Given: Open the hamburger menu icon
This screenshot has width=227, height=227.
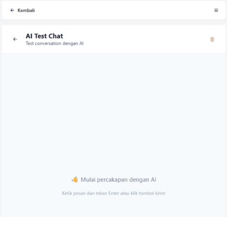Looking at the screenshot, I should (216, 10).
